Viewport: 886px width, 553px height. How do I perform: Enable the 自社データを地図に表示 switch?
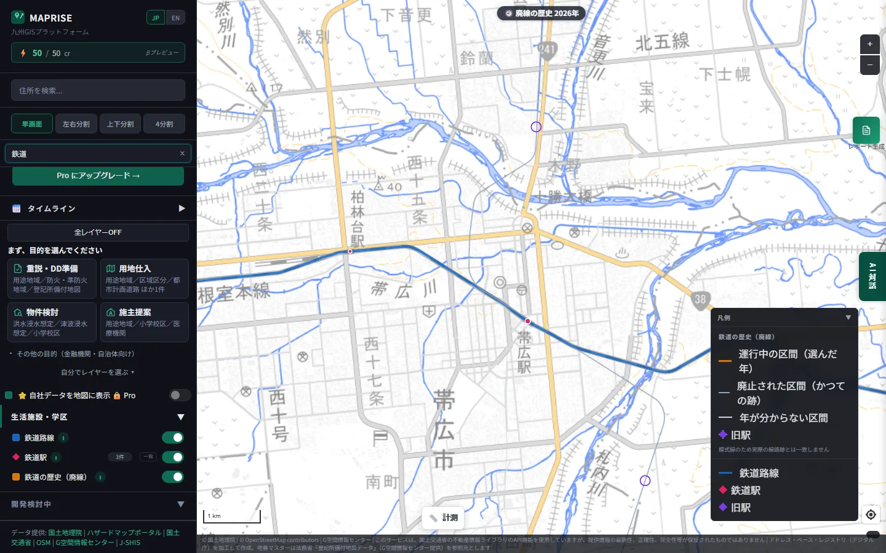[x=180, y=395]
